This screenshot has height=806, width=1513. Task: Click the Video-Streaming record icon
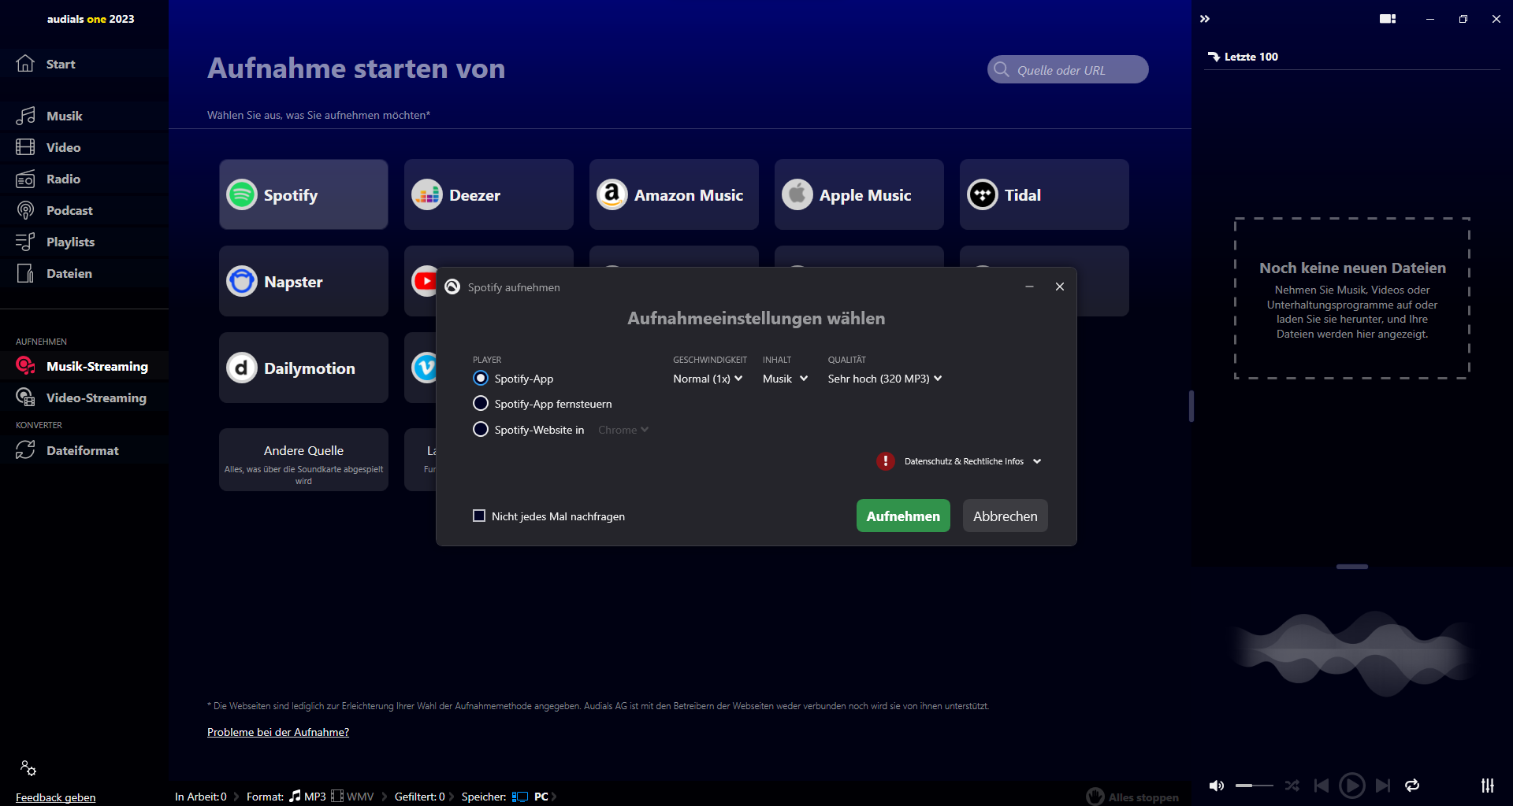pos(25,397)
